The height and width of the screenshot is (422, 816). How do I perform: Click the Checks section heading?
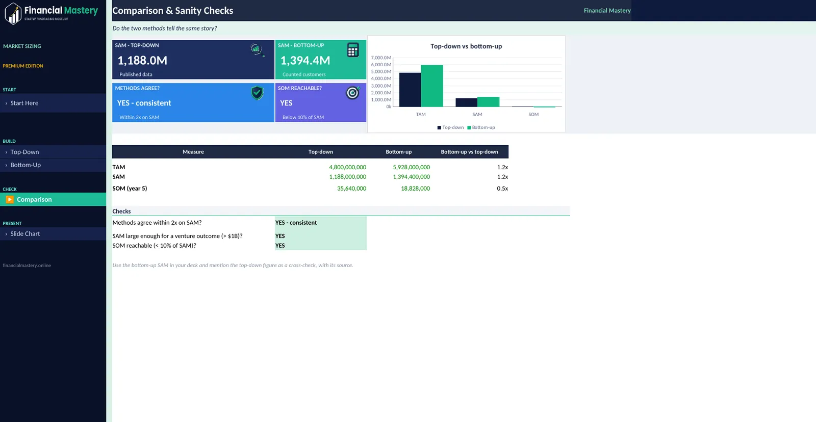coord(121,212)
